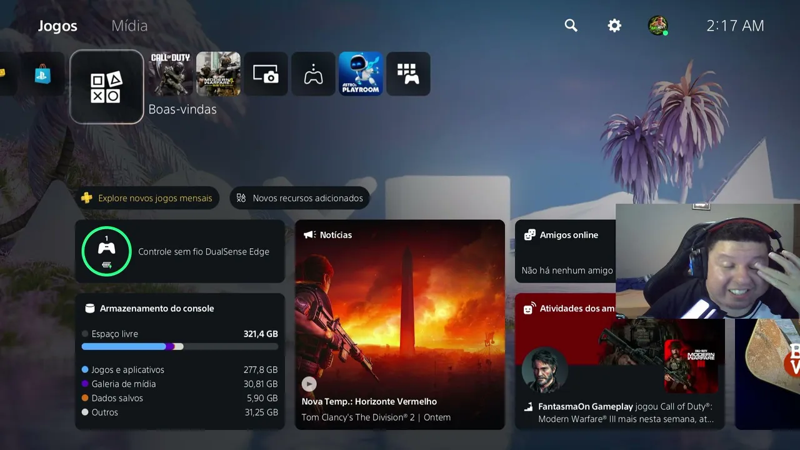800x450 pixels.
Task: Click the 2:17 AM clock
Action: (735, 26)
